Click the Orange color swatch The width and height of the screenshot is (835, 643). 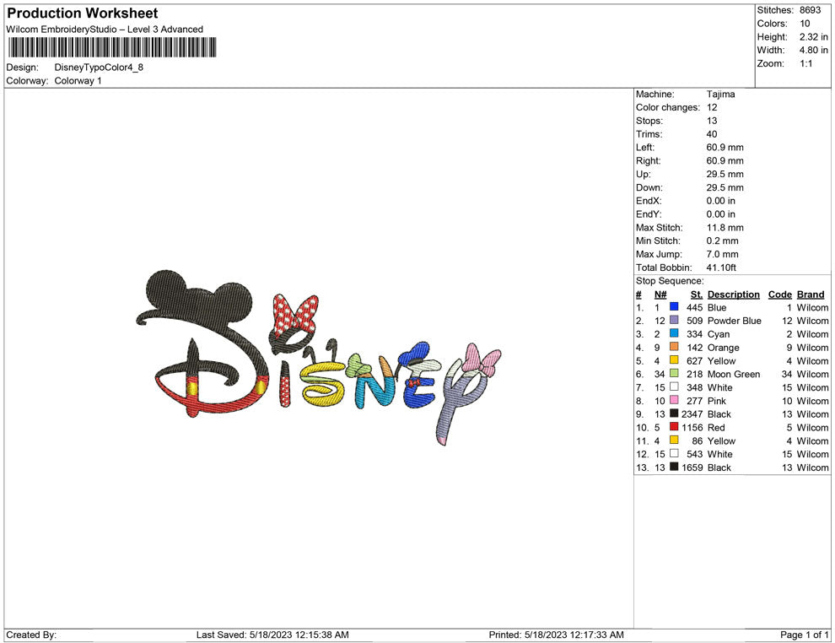click(674, 347)
